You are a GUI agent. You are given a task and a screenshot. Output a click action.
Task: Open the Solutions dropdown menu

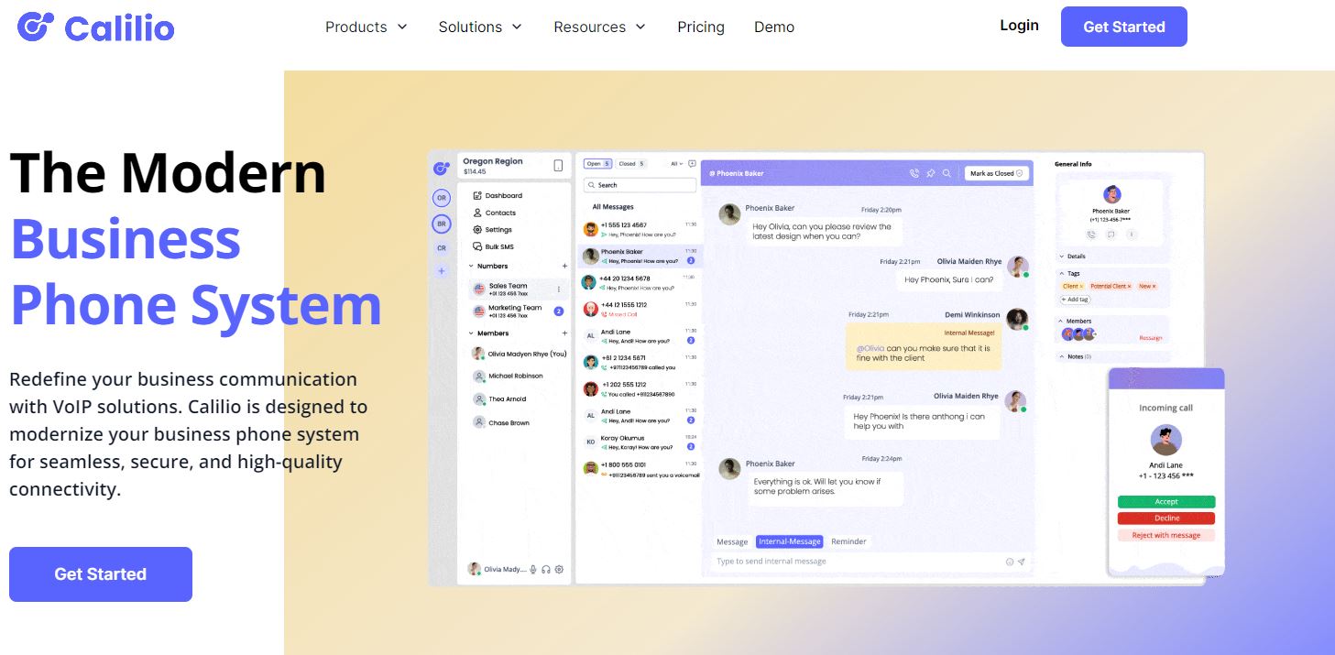point(479,27)
